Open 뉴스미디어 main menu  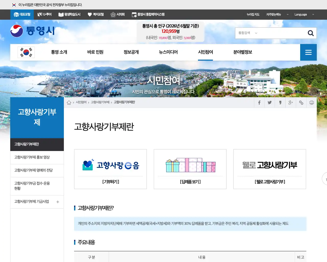point(168,52)
